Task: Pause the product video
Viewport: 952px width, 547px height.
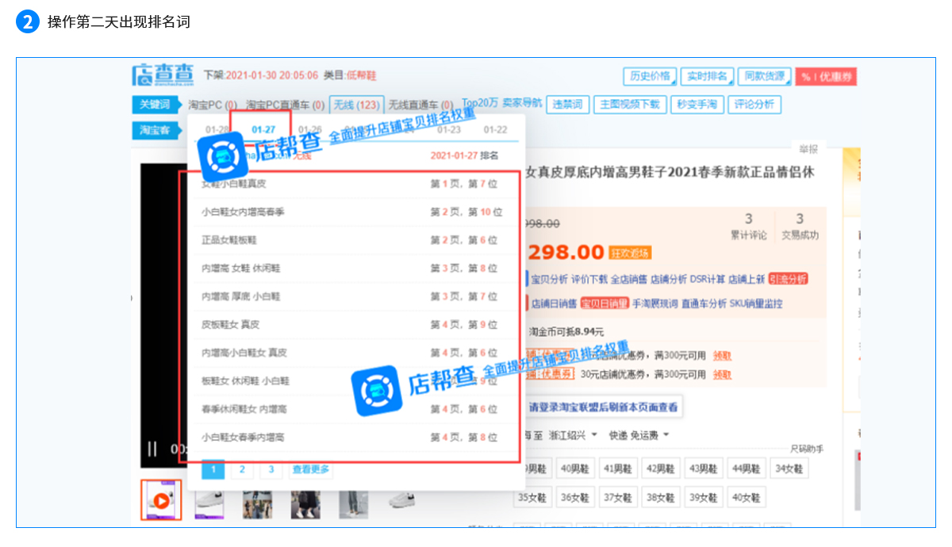Action: pos(152,449)
